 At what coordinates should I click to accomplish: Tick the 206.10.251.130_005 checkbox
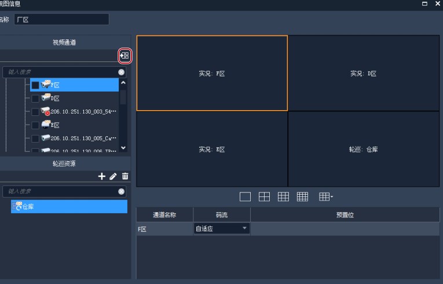click(x=35, y=139)
